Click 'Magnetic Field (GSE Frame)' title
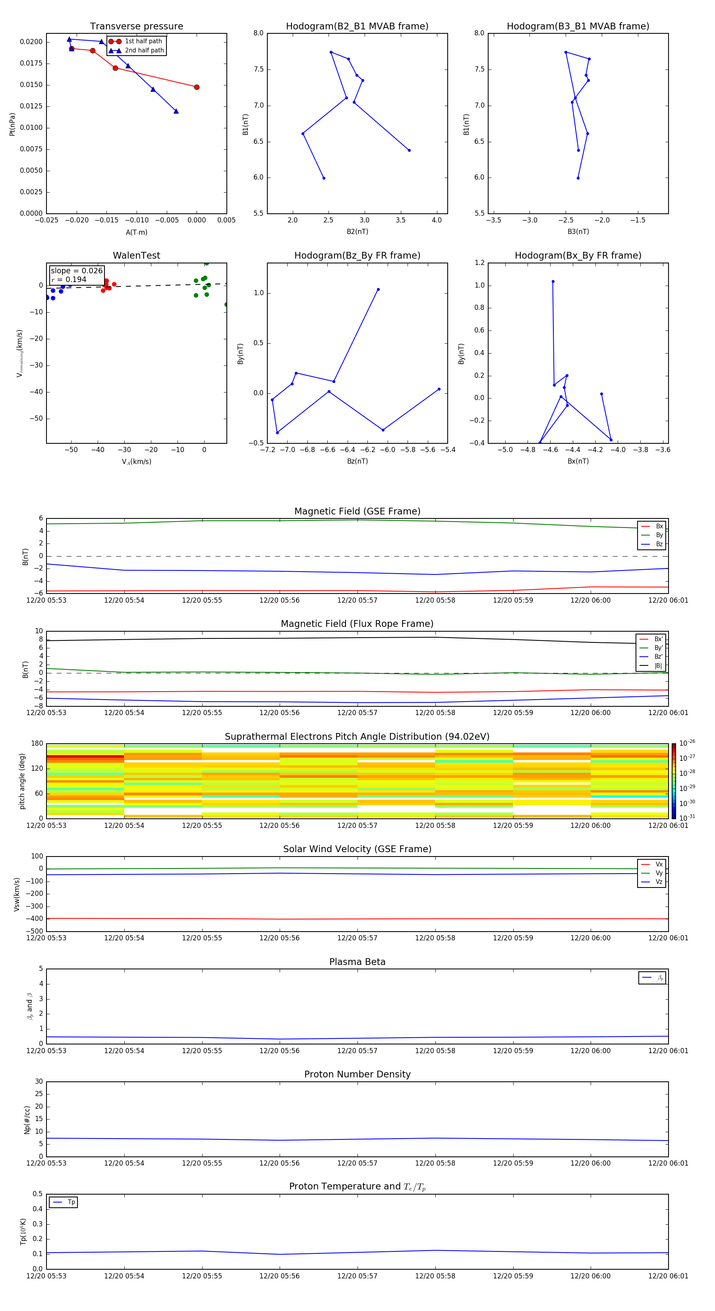 click(357, 511)
